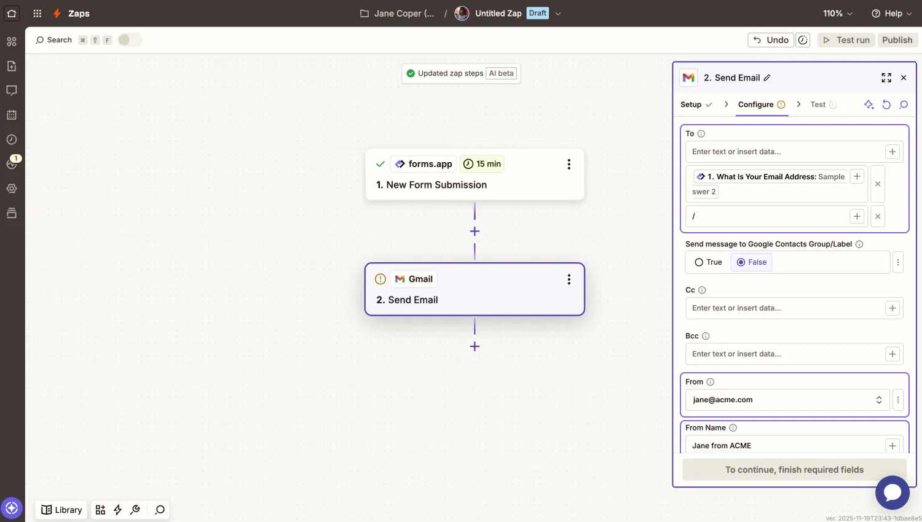Select the False radio option for Google Contacts
This screenshot has width=922, height=522.
click(x=741, y=262)
